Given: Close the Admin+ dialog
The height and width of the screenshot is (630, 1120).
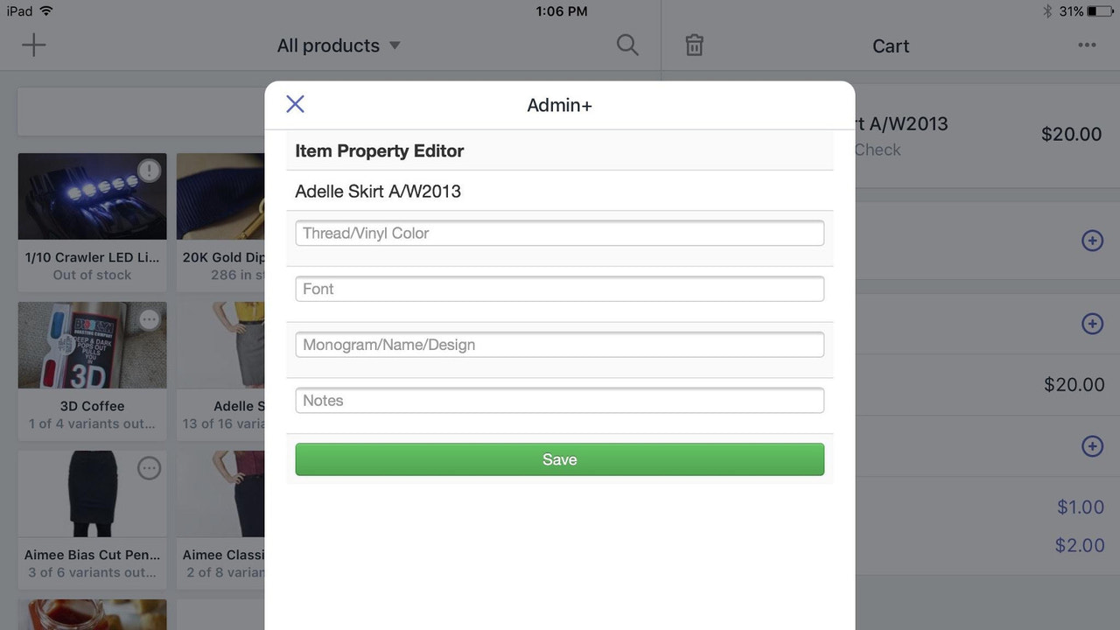Looking at the screenshot, I should point(295,103).
